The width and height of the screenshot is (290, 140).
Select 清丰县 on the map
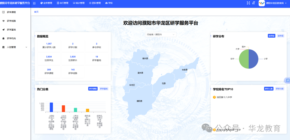click(140, 73)
